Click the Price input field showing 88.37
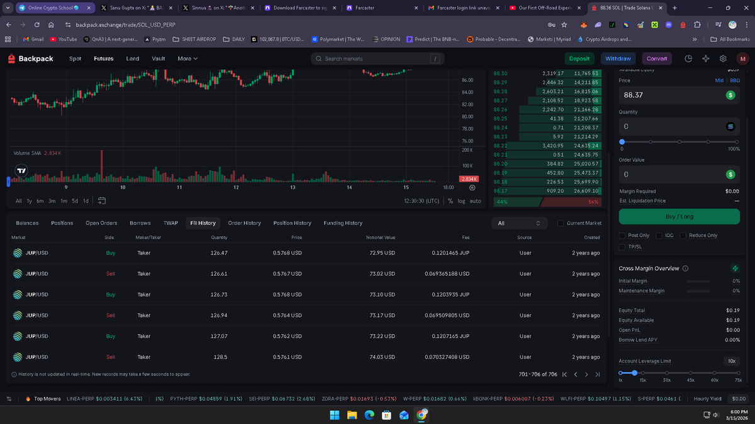The image size is (755, 424). click(x=679, y=95)
